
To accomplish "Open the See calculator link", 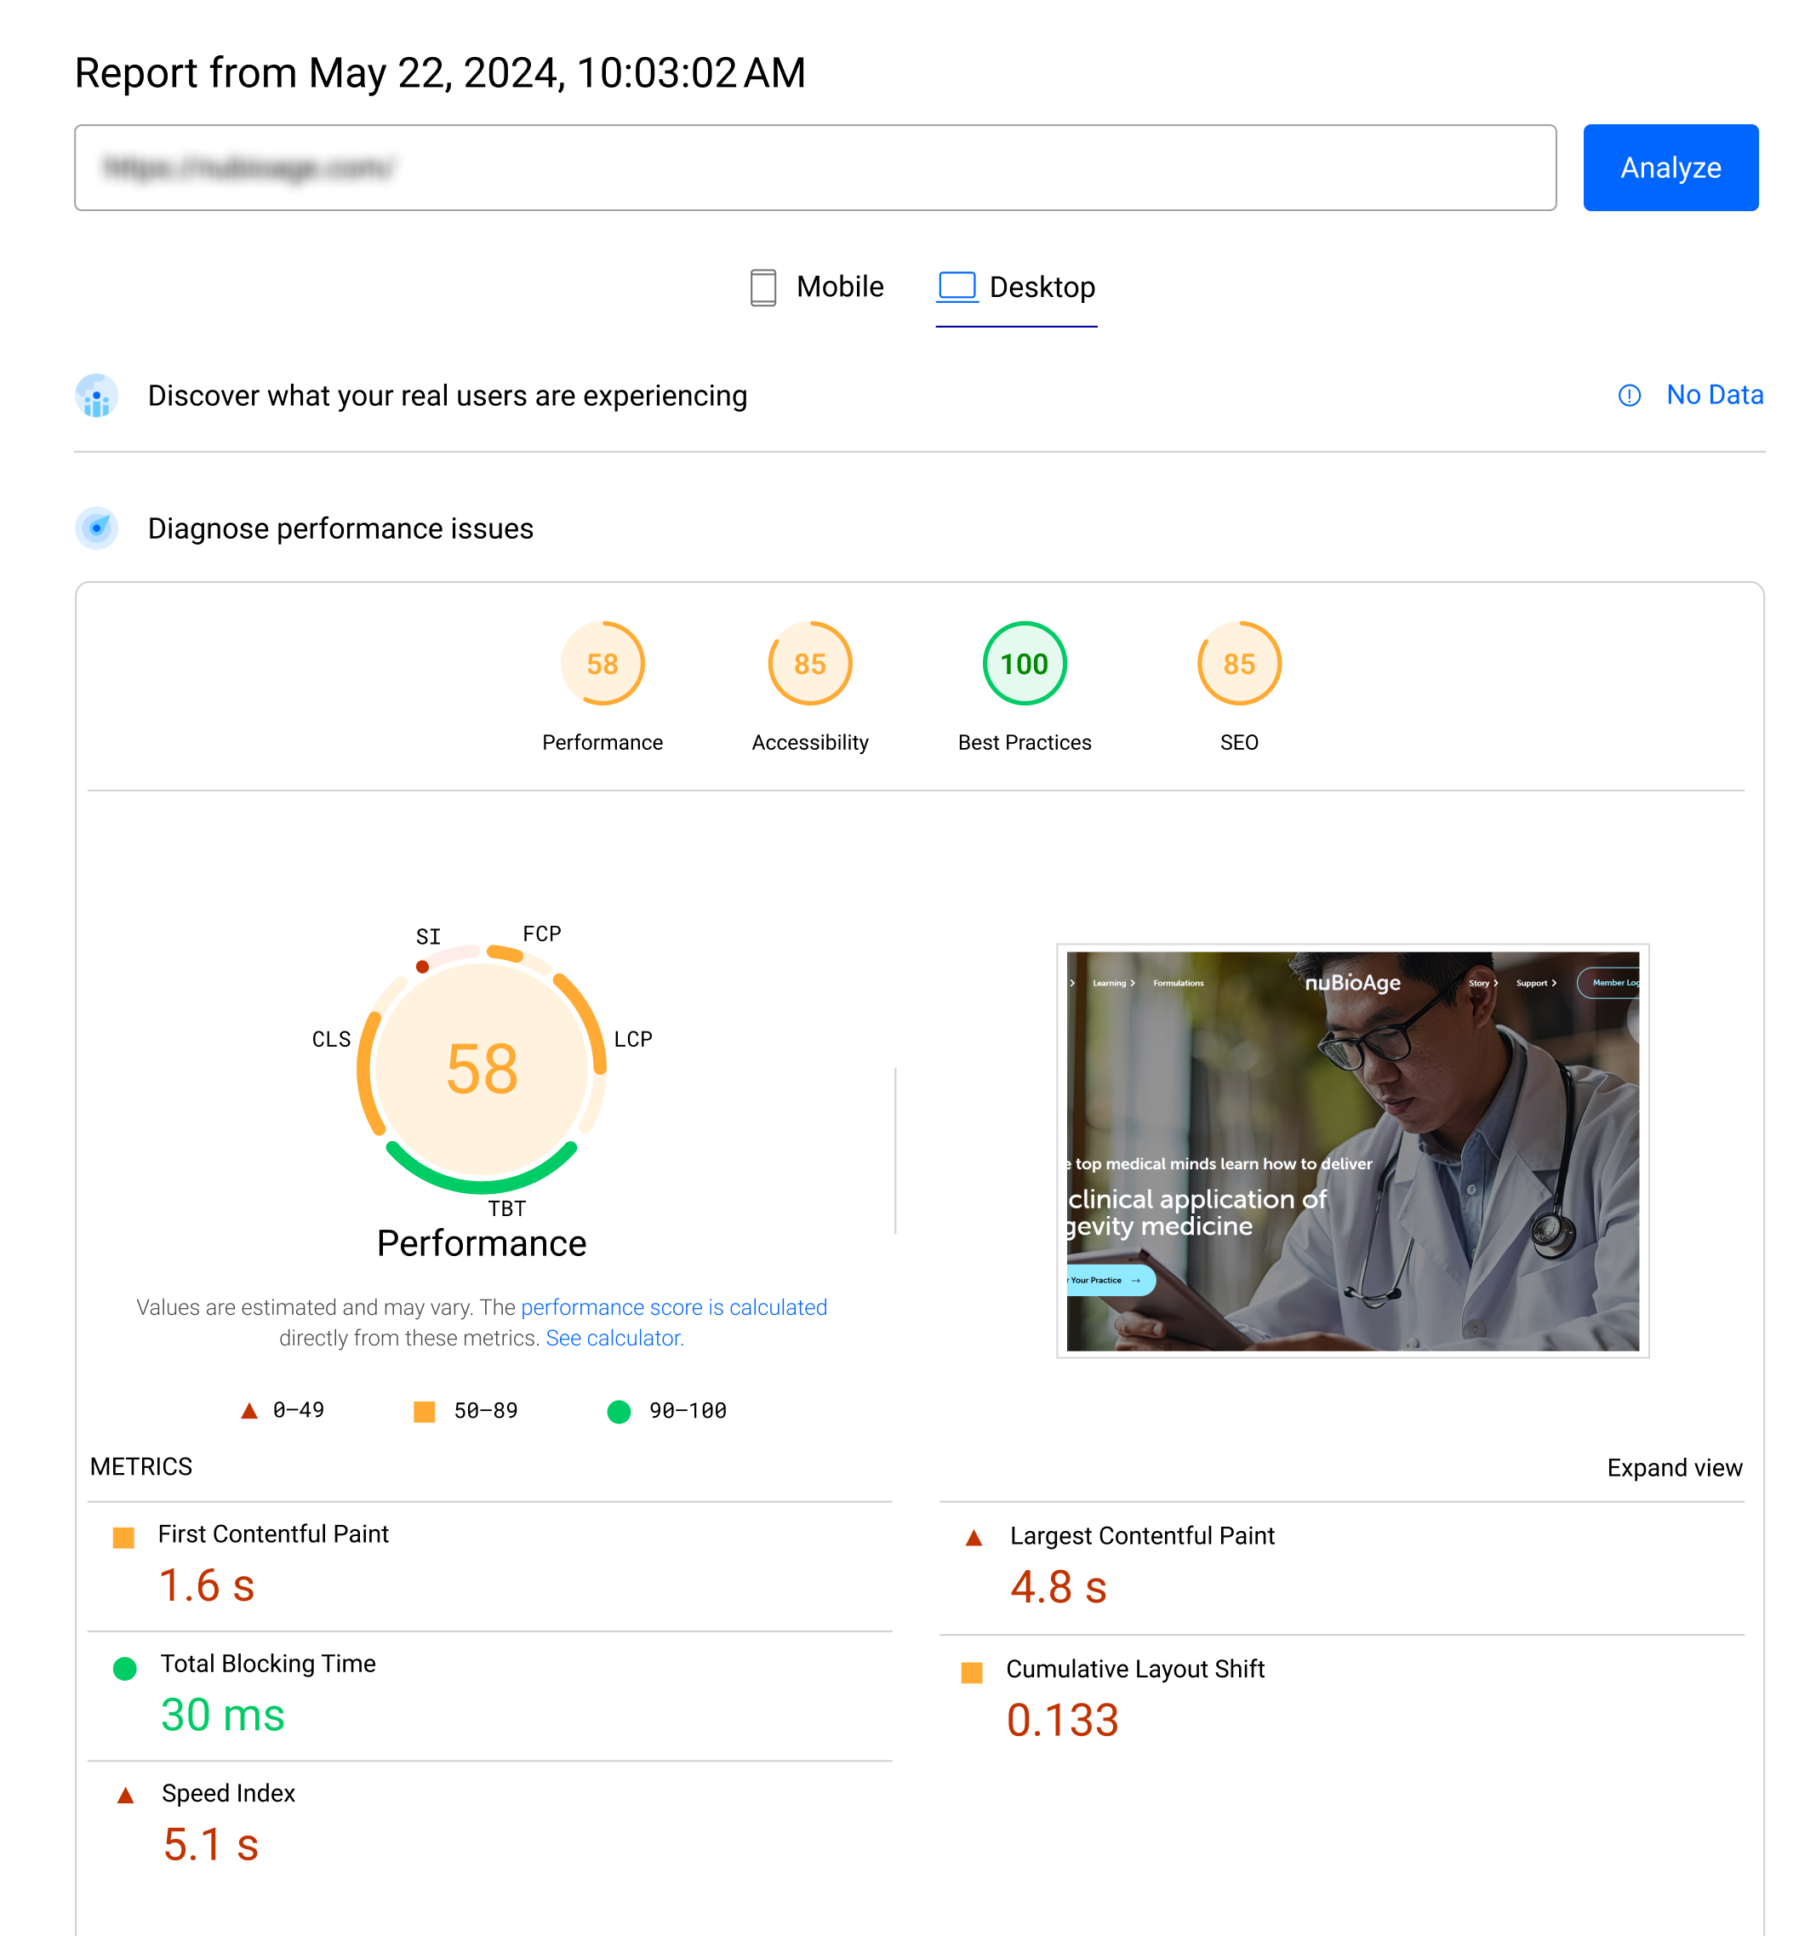I will coord(614,1338).
